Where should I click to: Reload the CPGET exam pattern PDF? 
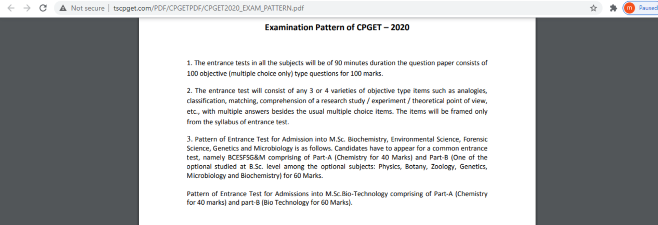(43, 8)
